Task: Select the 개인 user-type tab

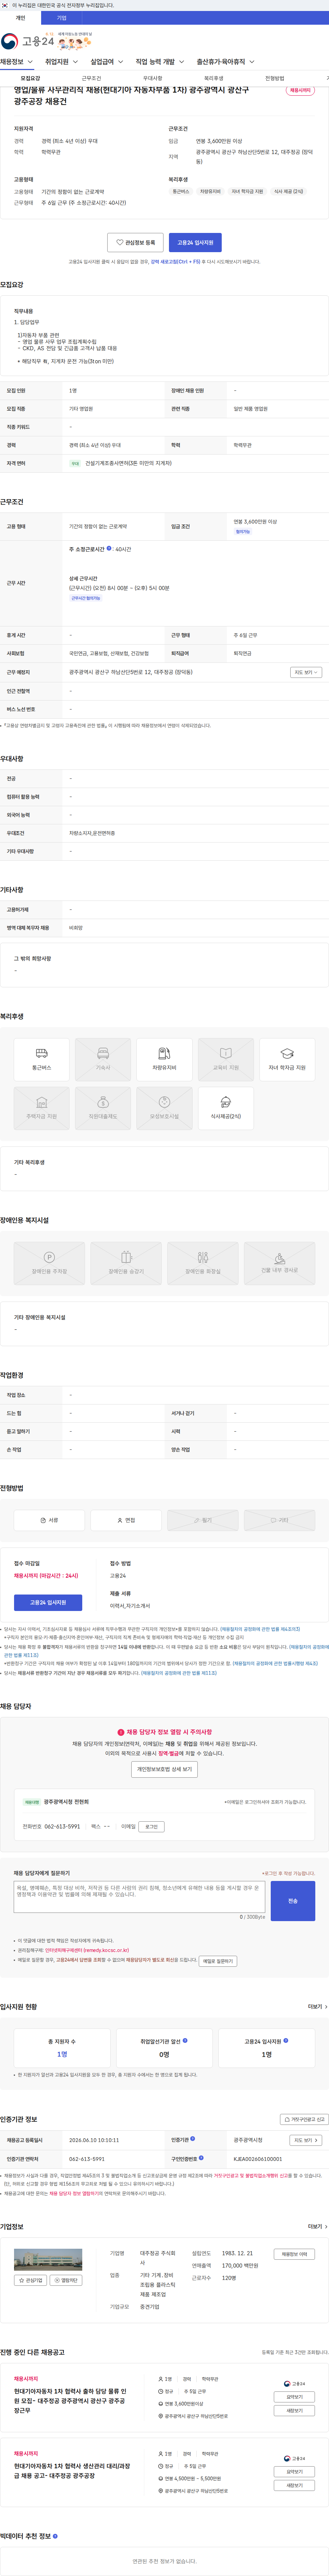Action: click(x=20, y=18)
